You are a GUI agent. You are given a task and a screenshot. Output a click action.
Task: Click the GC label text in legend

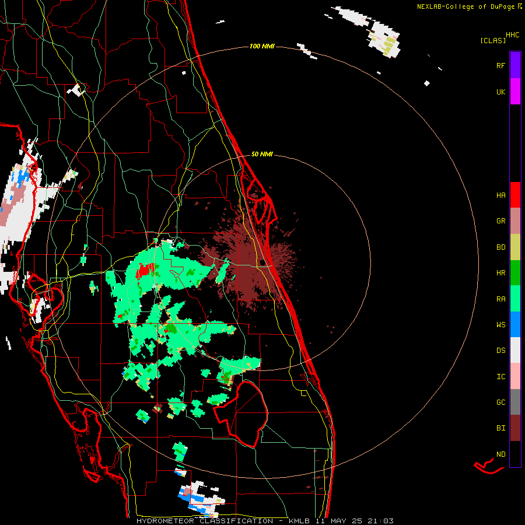(501, 402)
